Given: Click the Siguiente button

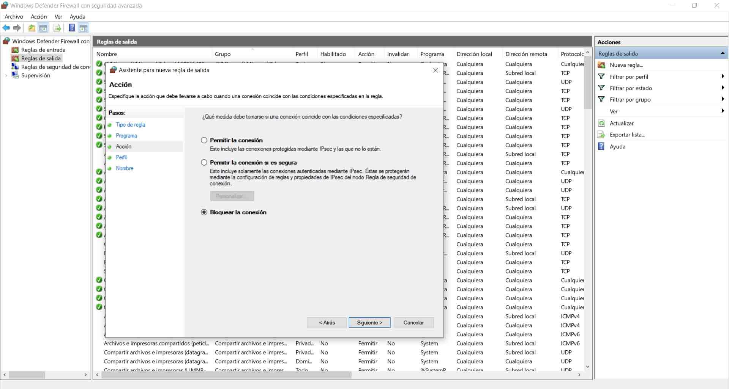Looking at the screenshot, I should pyautogui.click(x=369, y=323).
